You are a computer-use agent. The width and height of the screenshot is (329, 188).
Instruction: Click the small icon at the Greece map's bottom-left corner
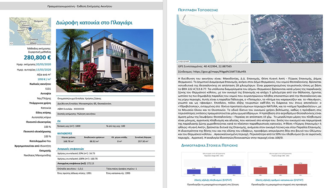point(12,44)
